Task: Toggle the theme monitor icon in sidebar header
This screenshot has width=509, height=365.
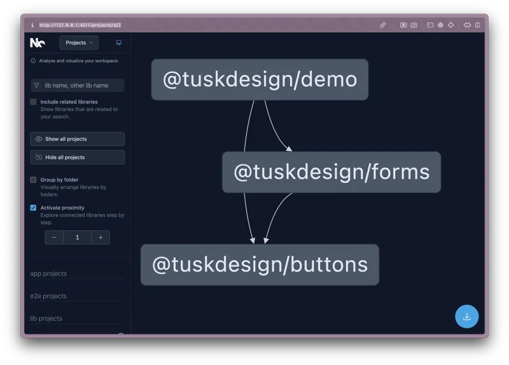Action: coord(119,43)
